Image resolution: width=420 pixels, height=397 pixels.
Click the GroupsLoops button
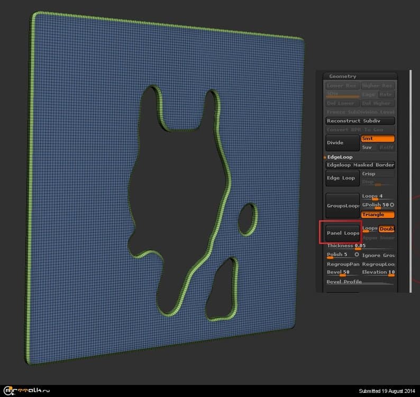click(x=342, y=205)
